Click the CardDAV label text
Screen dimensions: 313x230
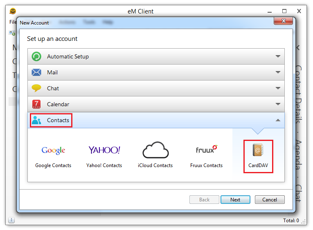click(258, 165)
